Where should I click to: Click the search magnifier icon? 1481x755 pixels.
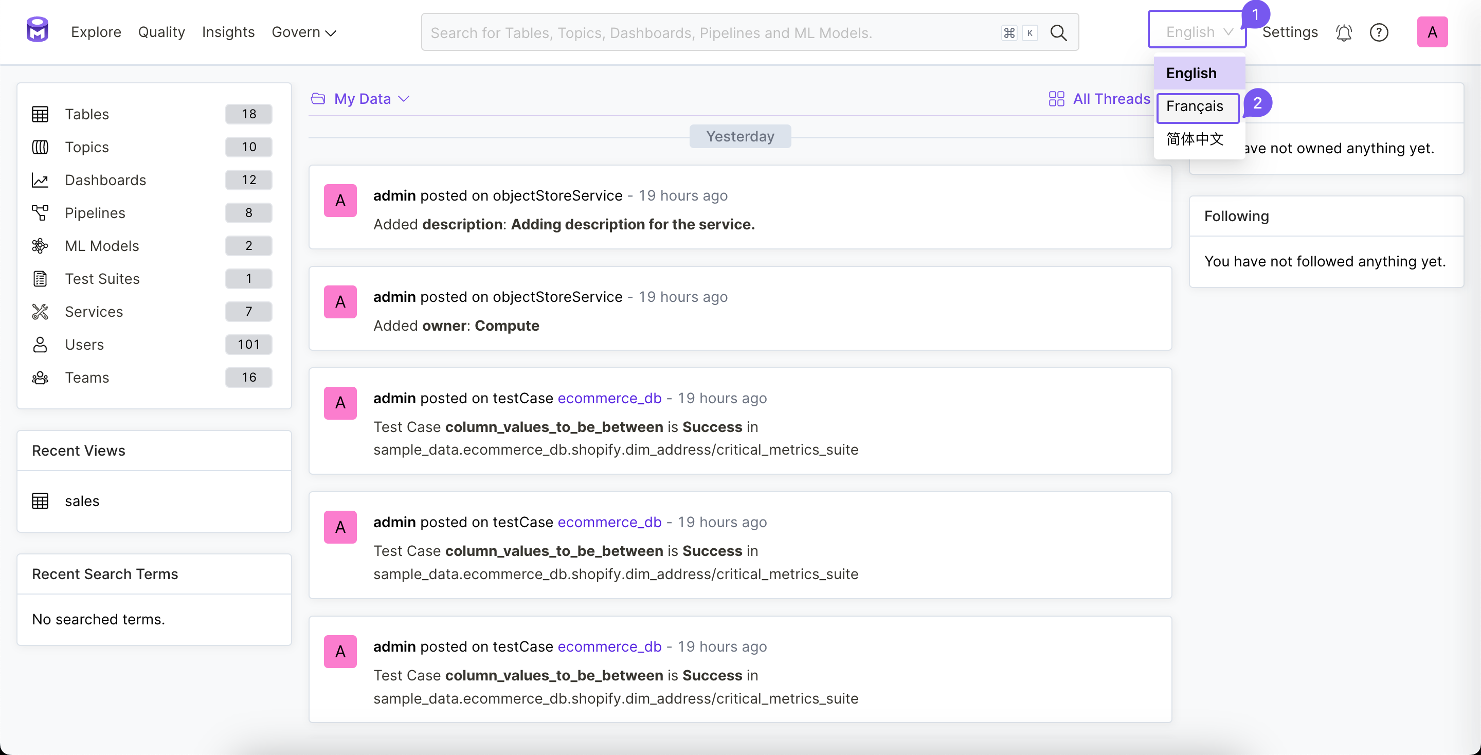tap(1058, 33)
